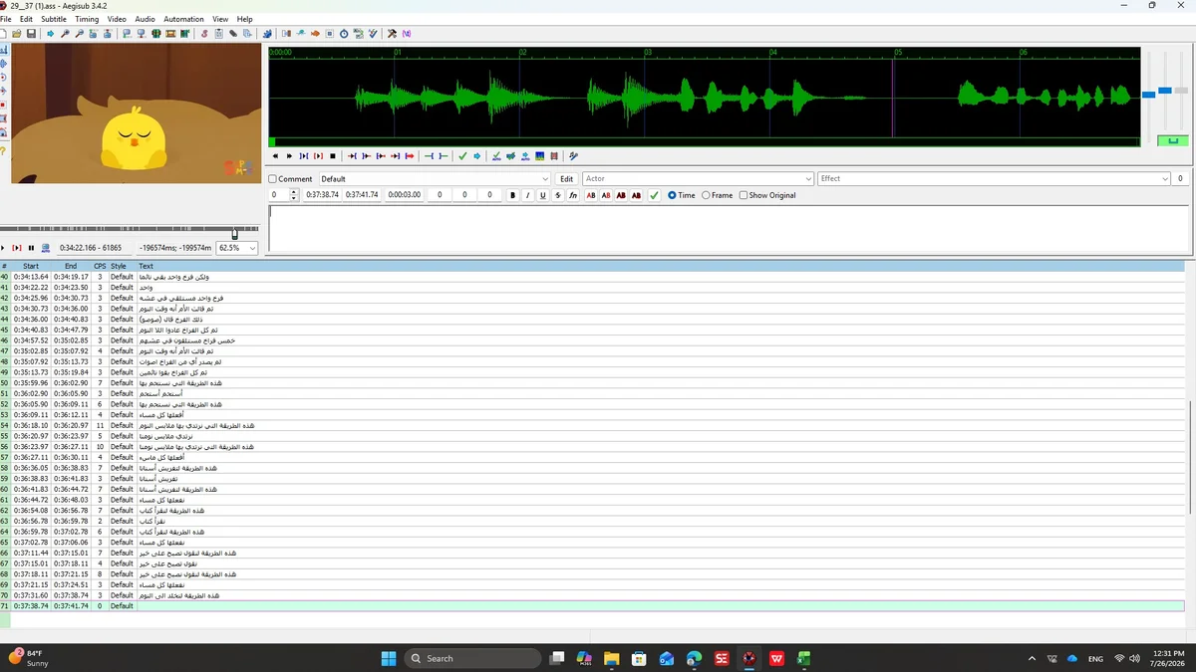
Task: Select subtitle row 50 in the grid
Action: (x=592, y=383)
